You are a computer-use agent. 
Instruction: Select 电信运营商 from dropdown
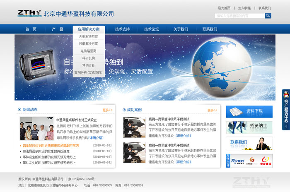[89, 51]
